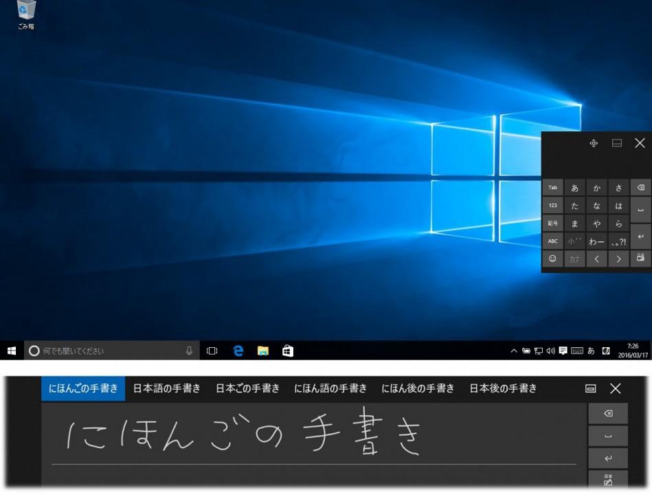This screenshot has width=652, height=495.
Task: Click the Cortana search box 何でも聞いてください
Action: click(112, 351)
